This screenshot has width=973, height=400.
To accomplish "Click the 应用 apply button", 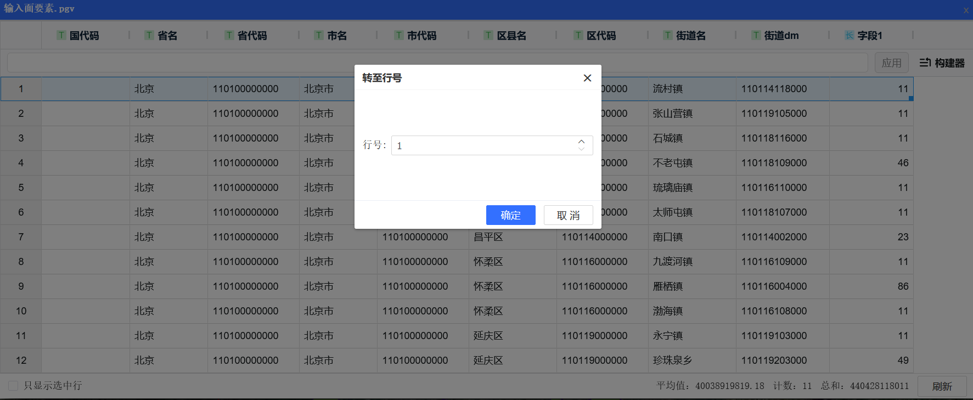I will pyautogui.click(x=891, y=63).
